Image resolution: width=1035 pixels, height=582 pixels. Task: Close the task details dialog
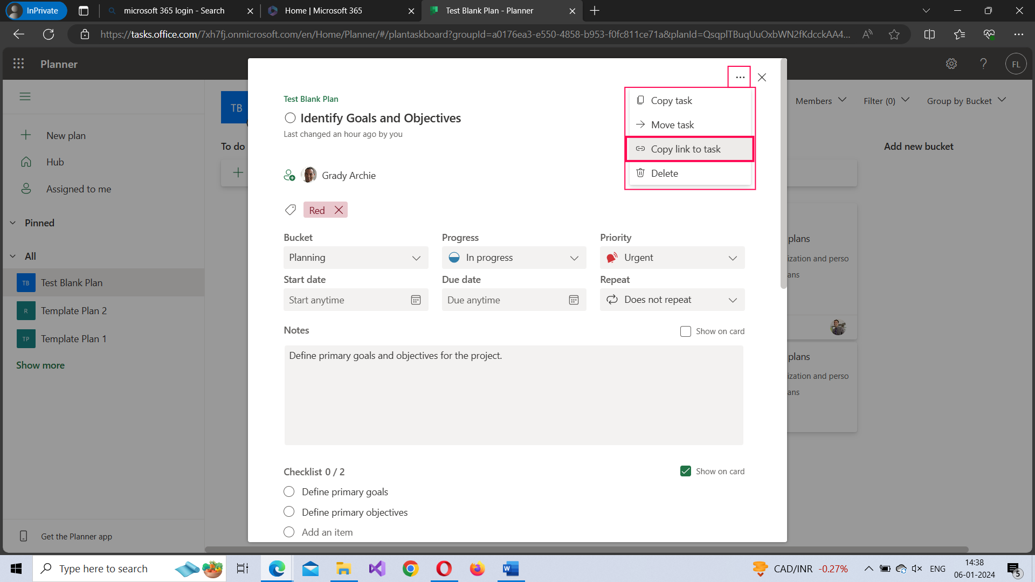click(762, 77)
